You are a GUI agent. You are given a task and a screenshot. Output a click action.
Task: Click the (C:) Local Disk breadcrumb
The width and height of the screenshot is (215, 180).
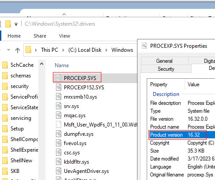coord(85,50)
